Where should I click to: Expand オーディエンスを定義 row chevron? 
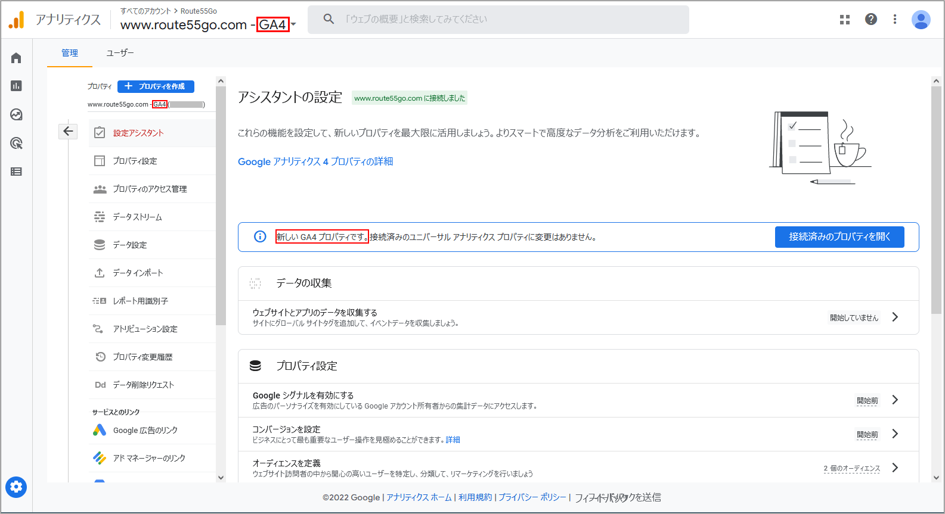click(x=895, y=468)
